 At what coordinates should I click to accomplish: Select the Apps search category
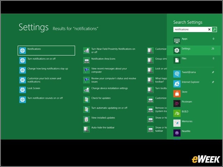194,40
